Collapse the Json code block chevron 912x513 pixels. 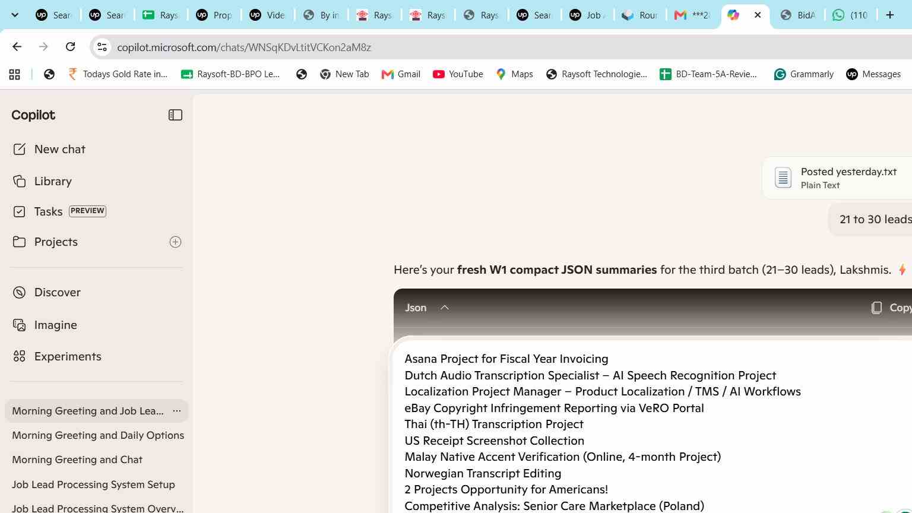click(445, 308)
